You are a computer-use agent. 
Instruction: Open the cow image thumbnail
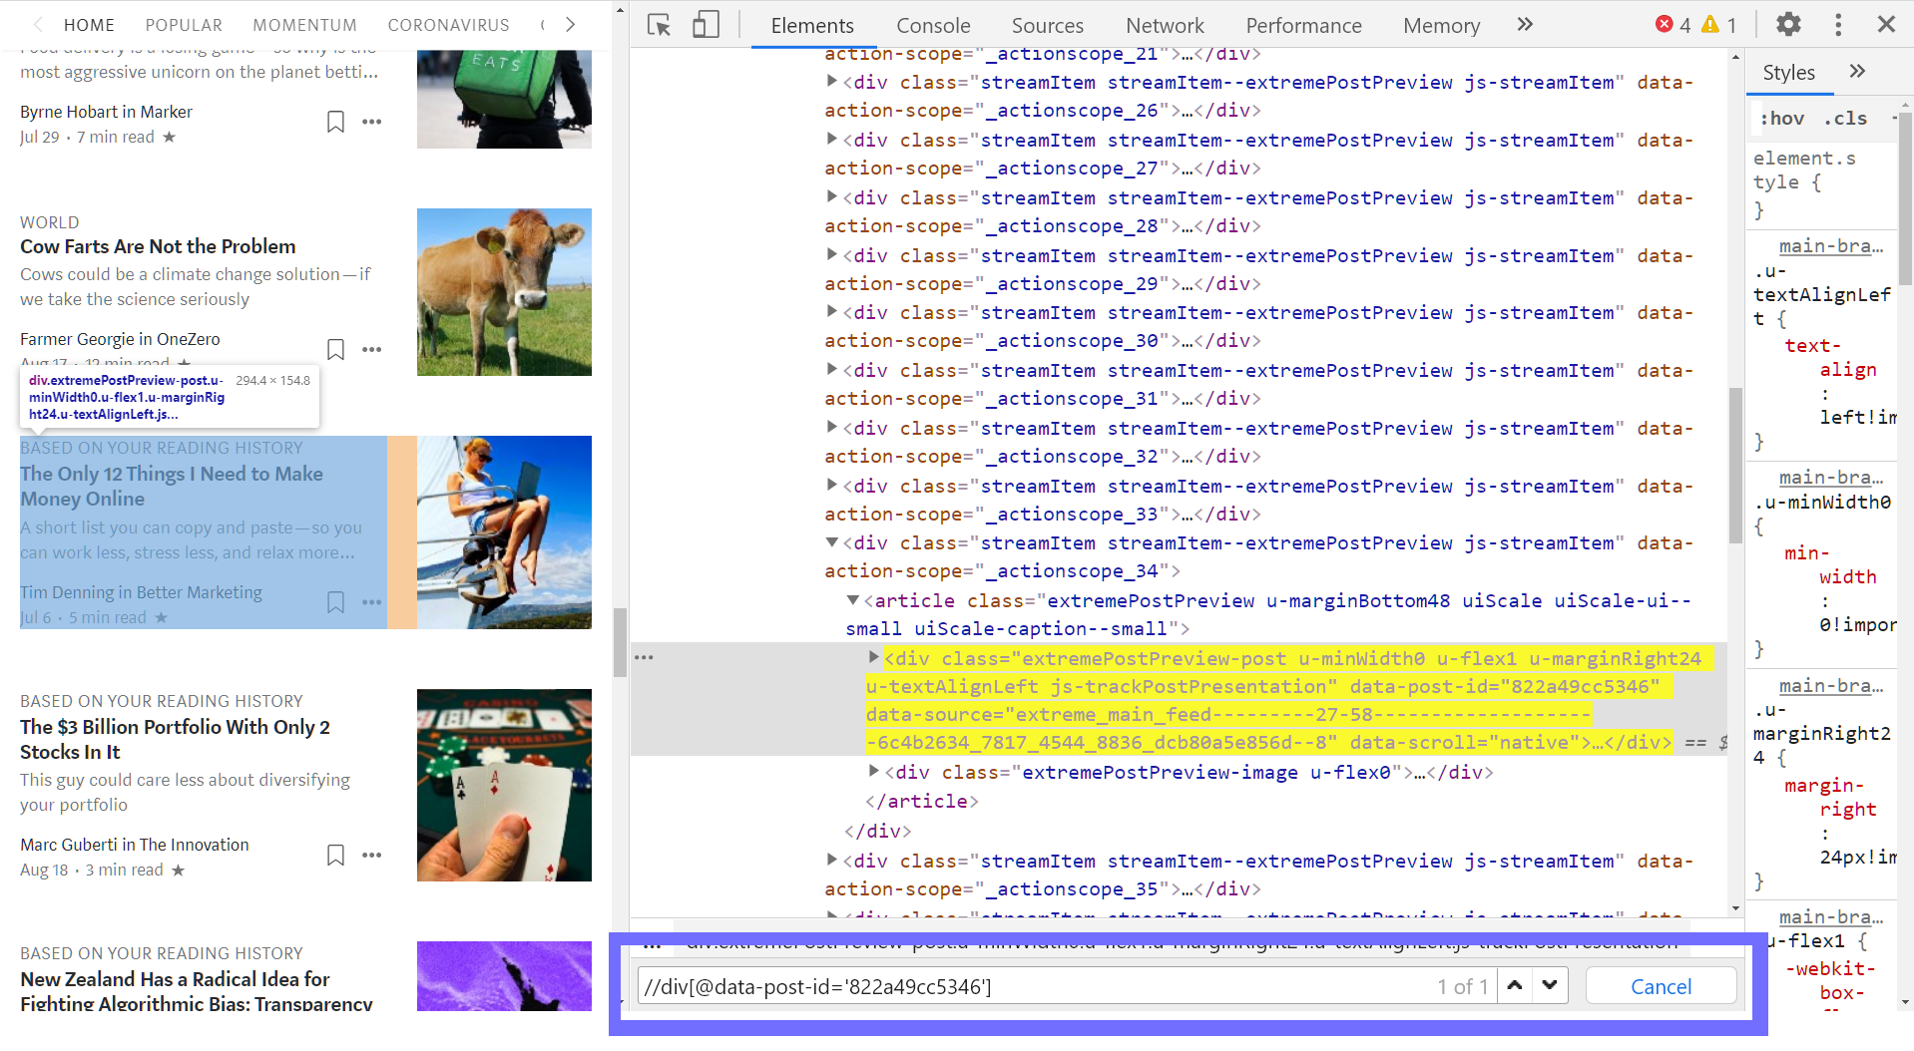pos(504,292)
